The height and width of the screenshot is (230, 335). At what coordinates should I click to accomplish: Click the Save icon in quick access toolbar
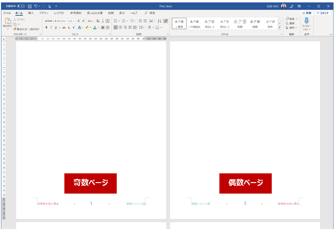30,6
